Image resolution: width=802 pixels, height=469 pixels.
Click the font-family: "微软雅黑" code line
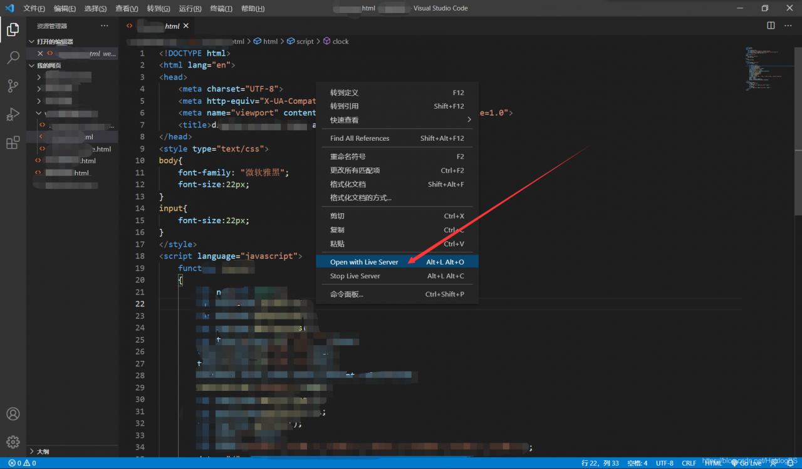[234, 173]
